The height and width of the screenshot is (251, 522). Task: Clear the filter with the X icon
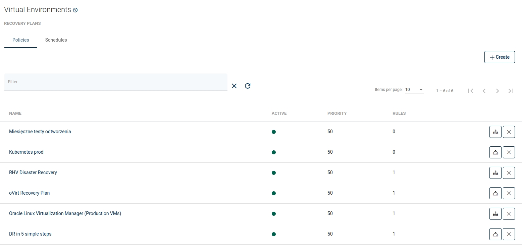point(234,86)
